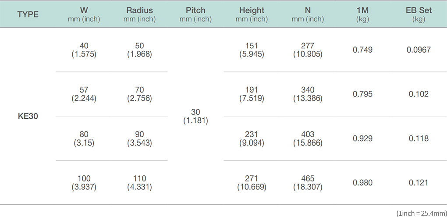Click the 70 (2.756) radius cell
This screenshot has width=447, height=217.
tap(140, 94)
